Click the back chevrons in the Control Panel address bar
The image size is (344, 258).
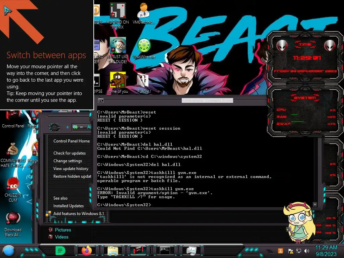point(81,127)
